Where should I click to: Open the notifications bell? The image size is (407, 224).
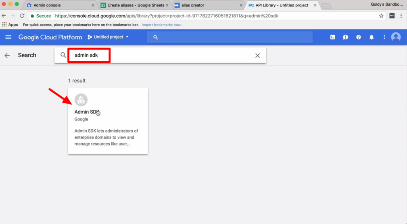pyautogui.click(x=372, y=37)
